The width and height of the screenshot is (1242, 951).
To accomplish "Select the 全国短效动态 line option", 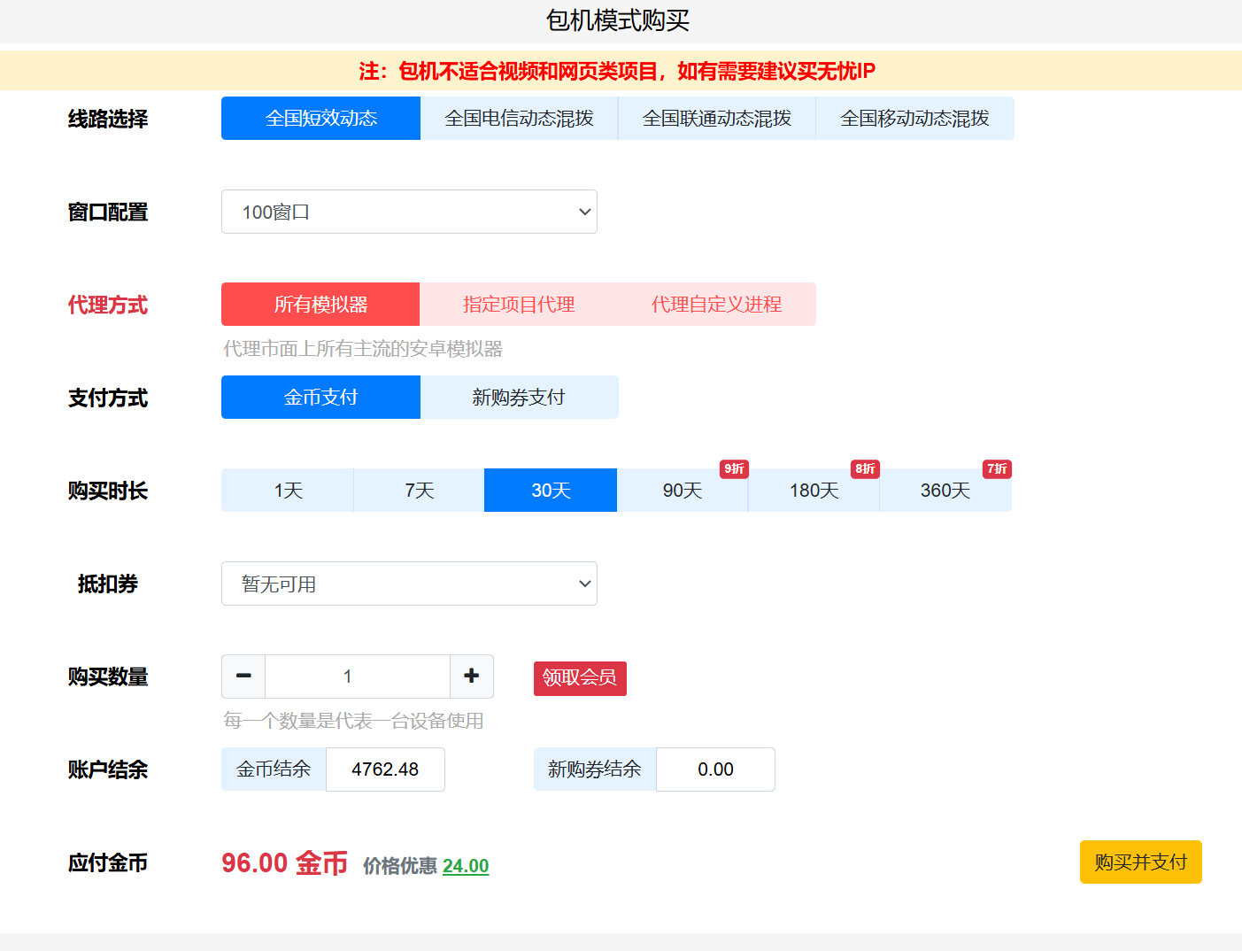I will [x=320, y=119].
